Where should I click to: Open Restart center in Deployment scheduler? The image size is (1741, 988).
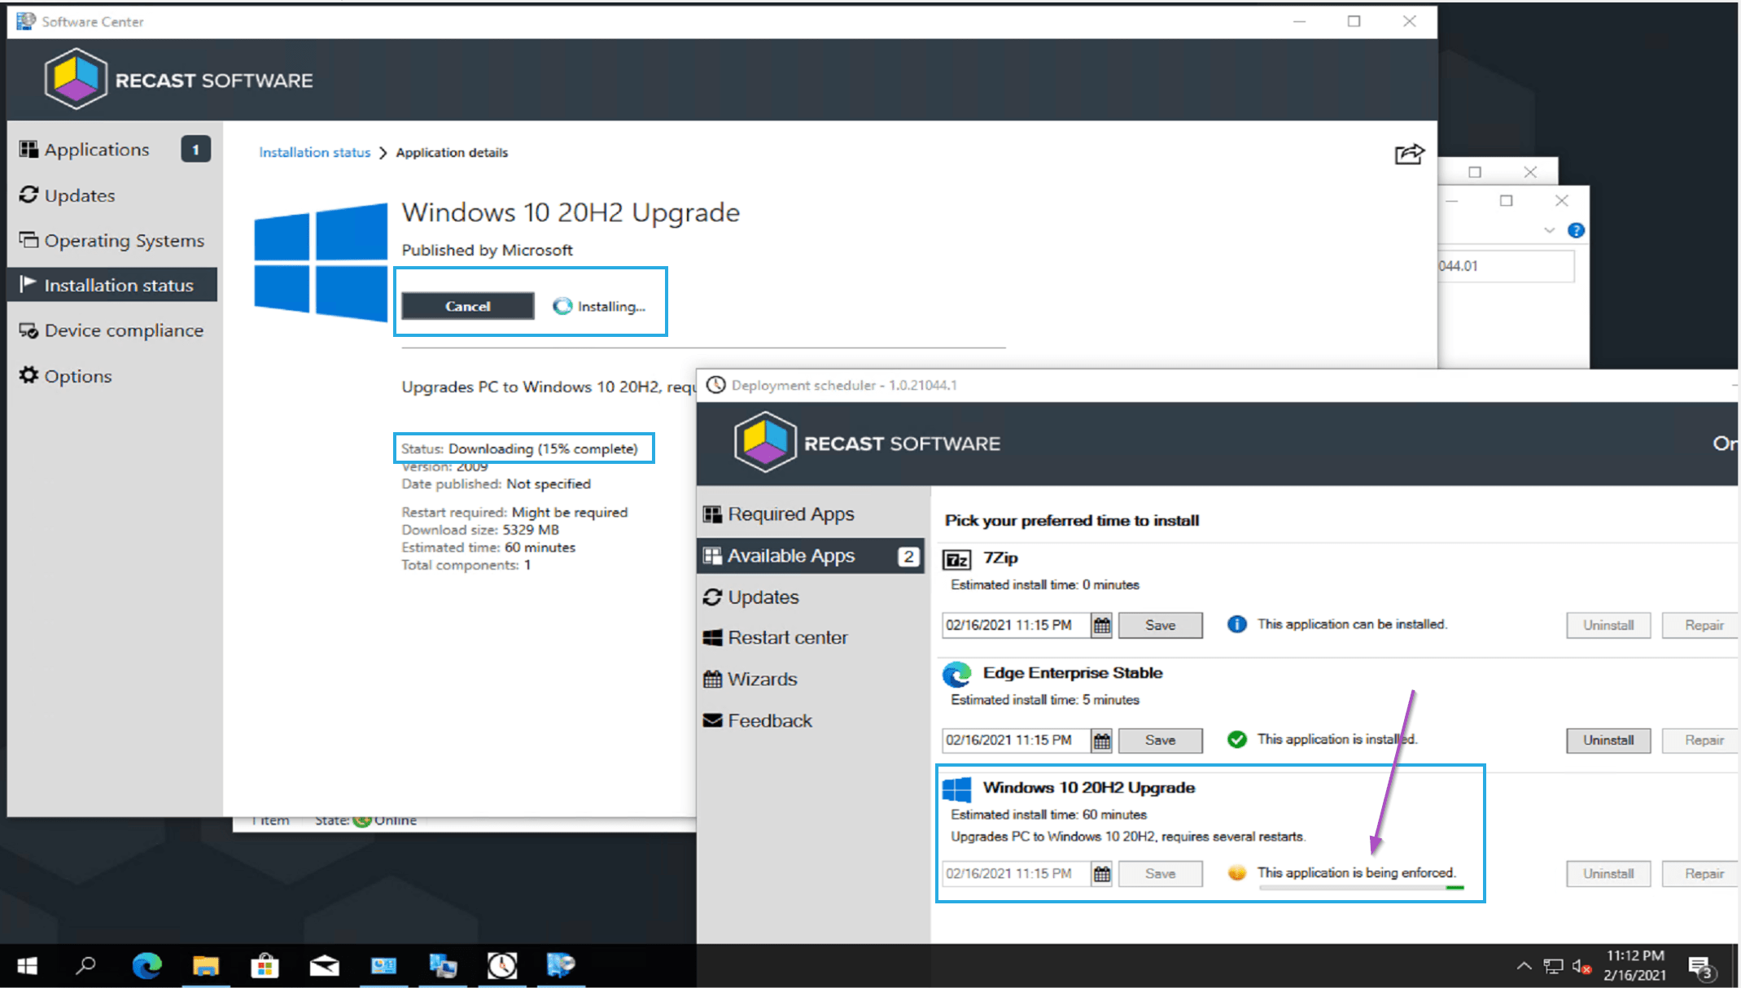click(x=787, y=638)
